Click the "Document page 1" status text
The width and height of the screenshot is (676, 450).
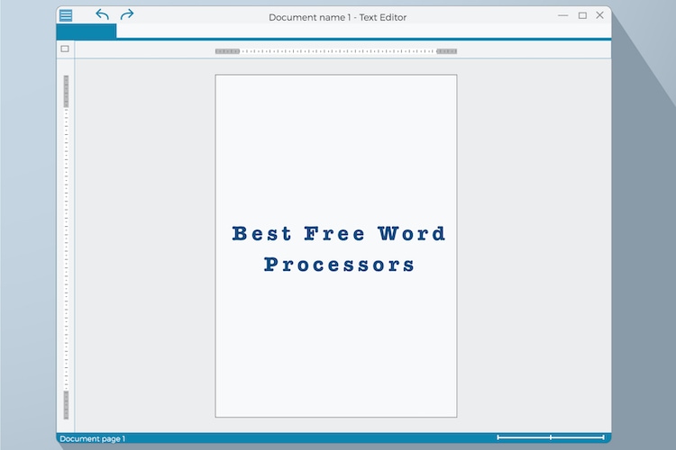point(93,439)
